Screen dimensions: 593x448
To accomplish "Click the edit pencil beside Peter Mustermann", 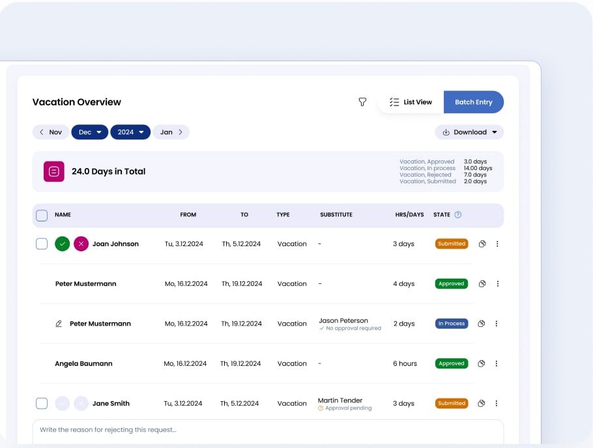I will point(59,324).
